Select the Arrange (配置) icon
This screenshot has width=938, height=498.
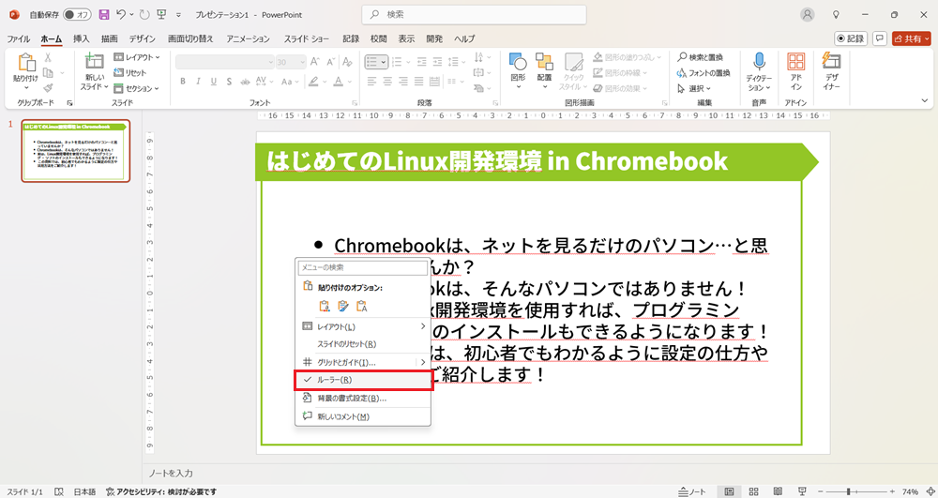[x=544, y=70]
